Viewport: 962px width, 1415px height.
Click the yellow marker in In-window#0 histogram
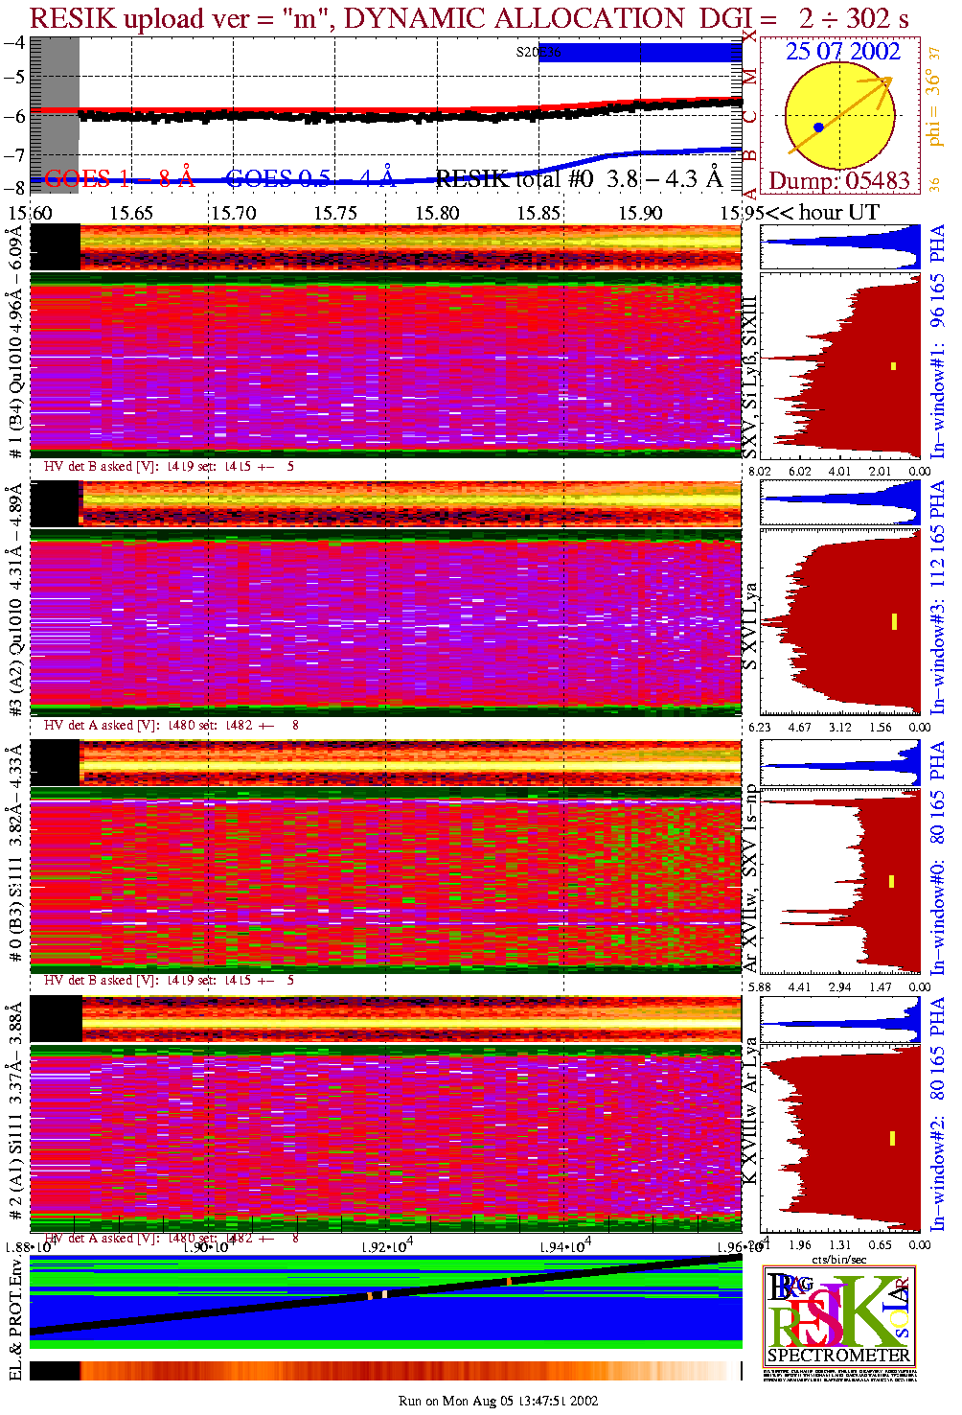tap(891, 881)
